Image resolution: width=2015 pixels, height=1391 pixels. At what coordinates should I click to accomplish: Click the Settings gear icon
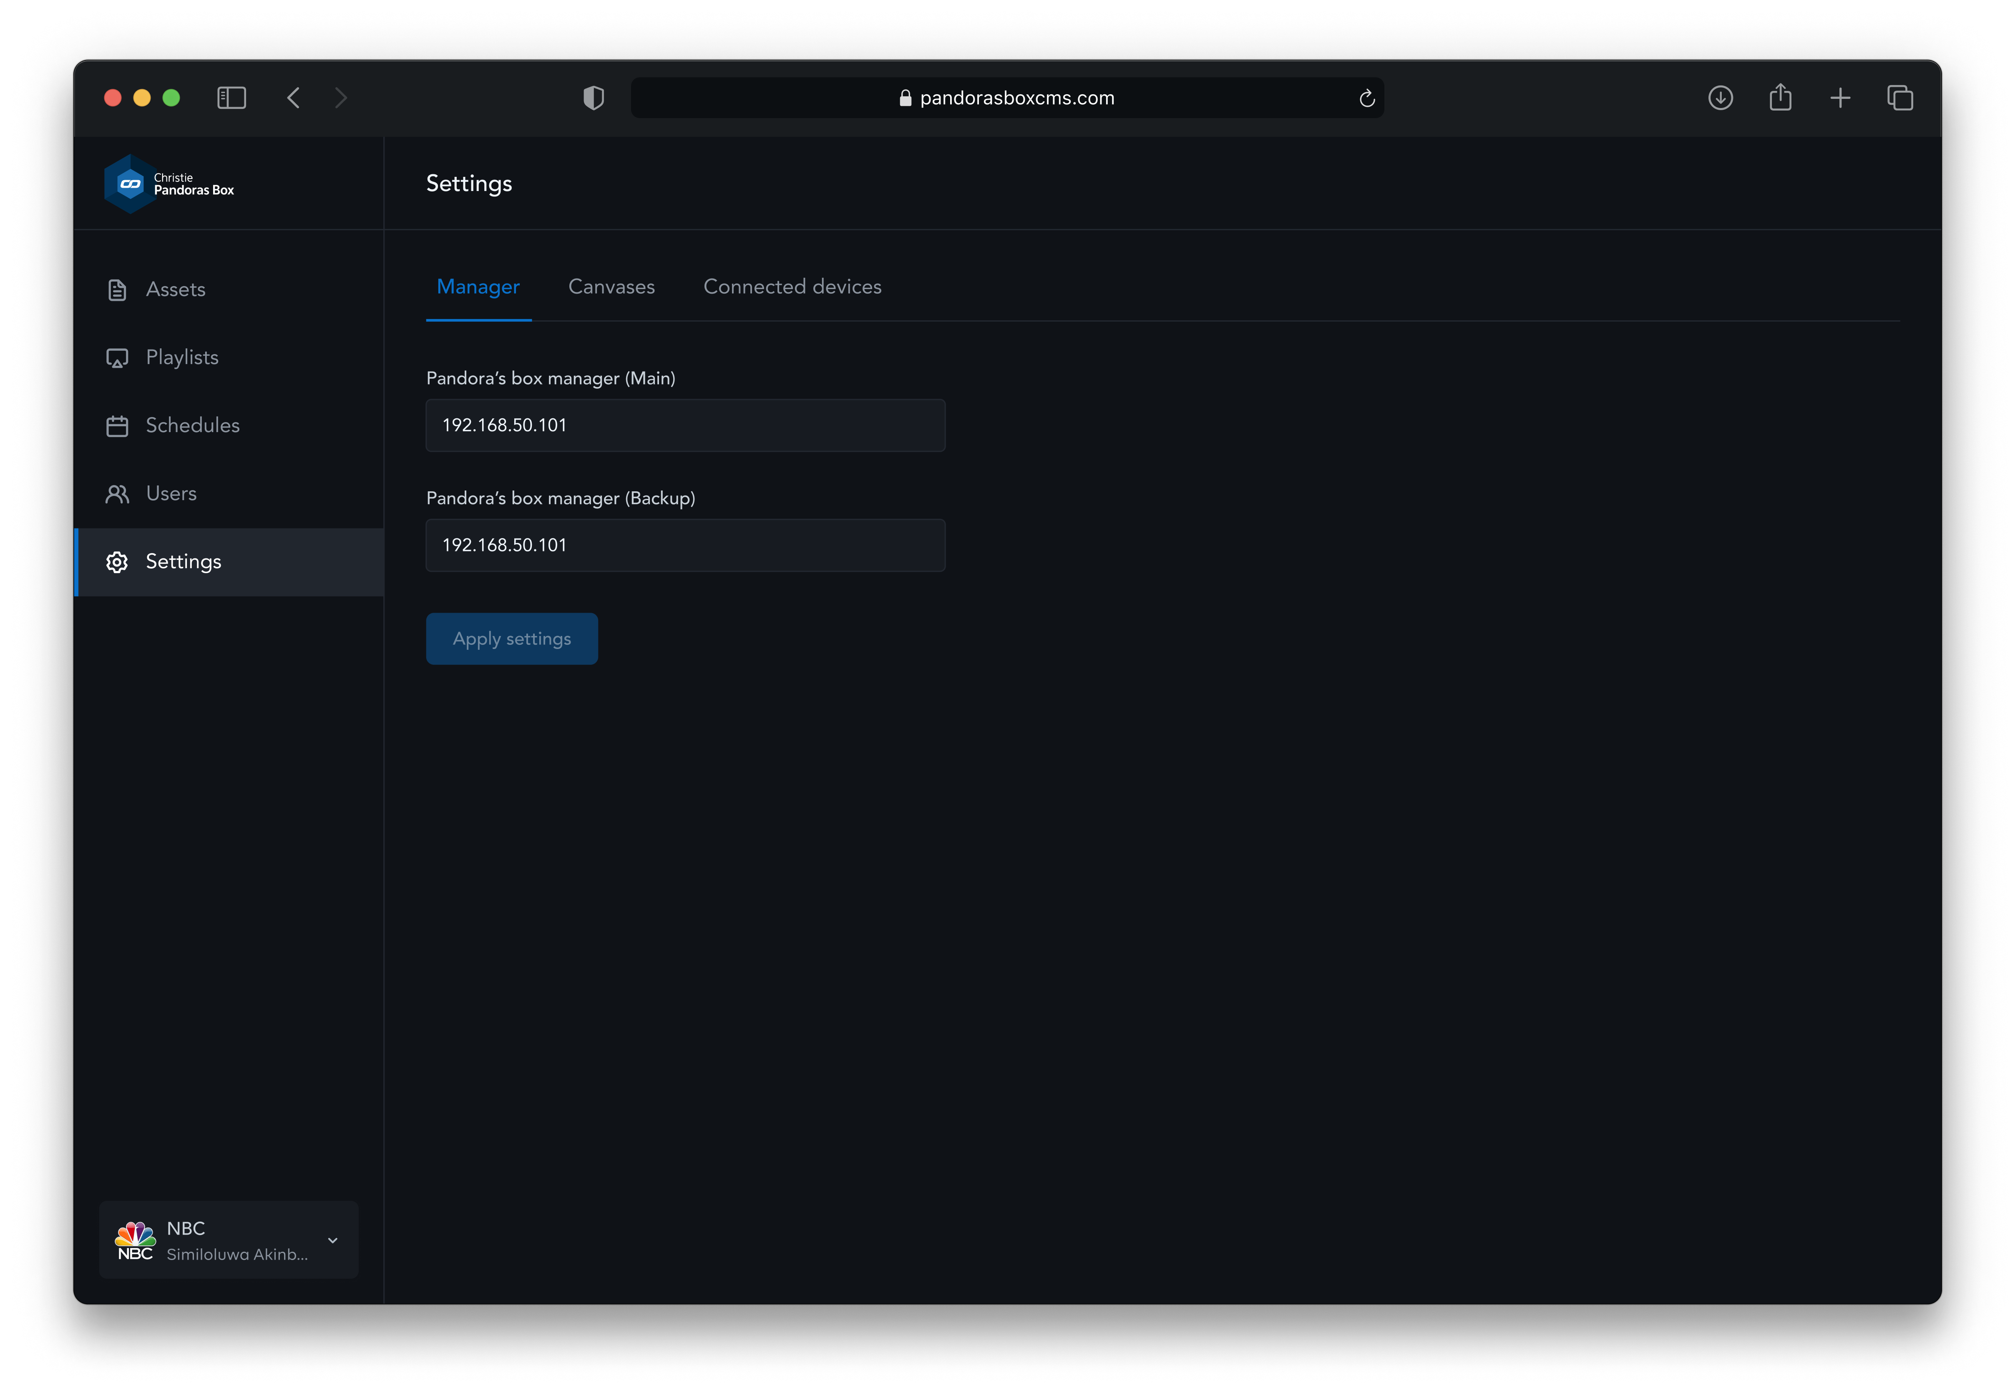(x=117, y=562)
